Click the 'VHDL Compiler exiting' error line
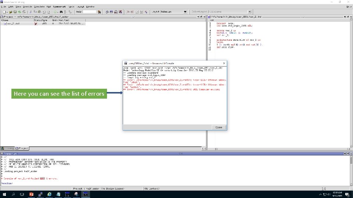353x198 pixels. pos(172,89)
